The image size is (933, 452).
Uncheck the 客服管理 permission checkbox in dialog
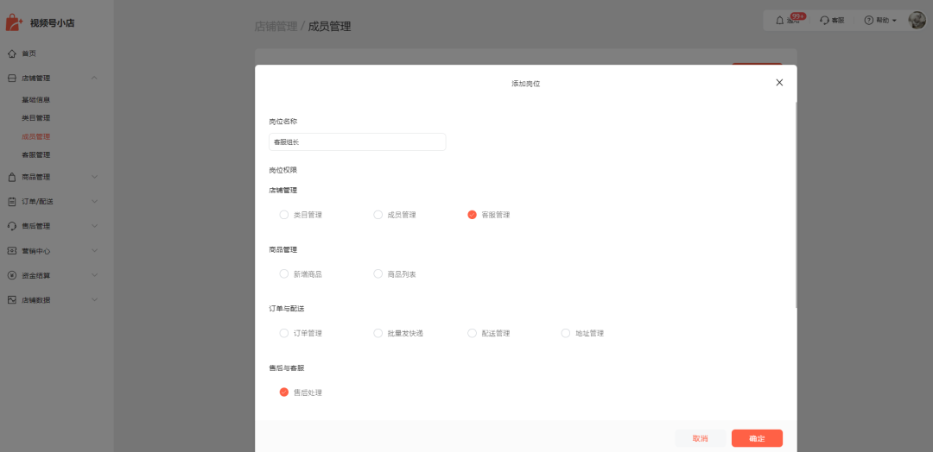pyautogui.click(x=473, y=215)
